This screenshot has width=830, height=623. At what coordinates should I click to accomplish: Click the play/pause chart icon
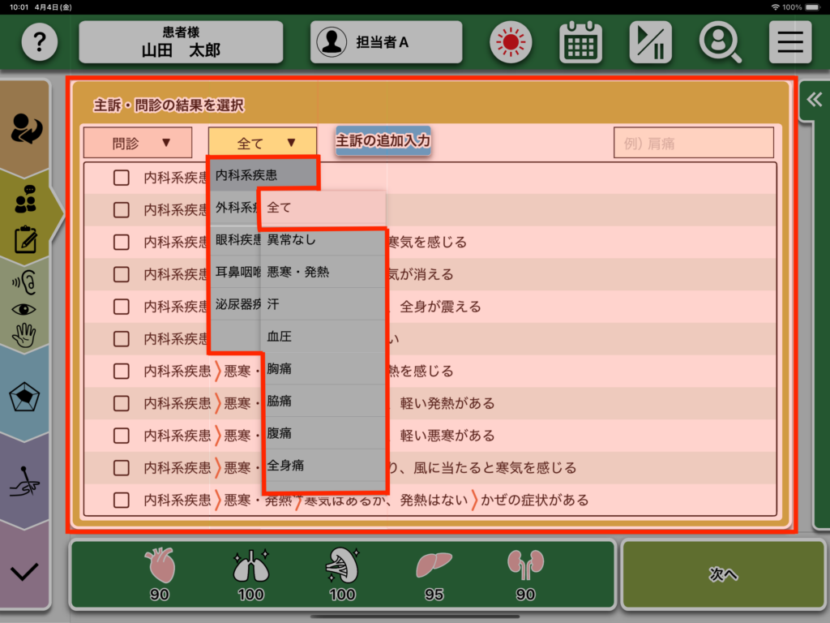click(x=650, y=42)
